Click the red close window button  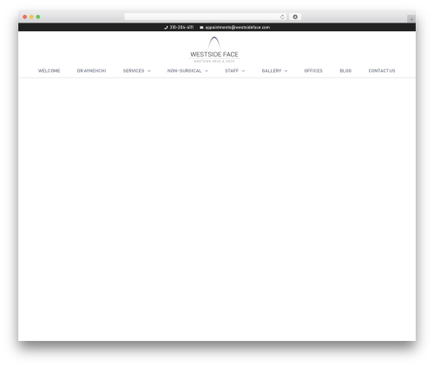click(x=25, y=16)
